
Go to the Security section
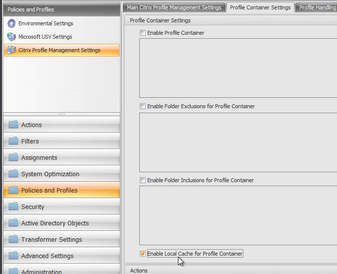tap(61, 206)
